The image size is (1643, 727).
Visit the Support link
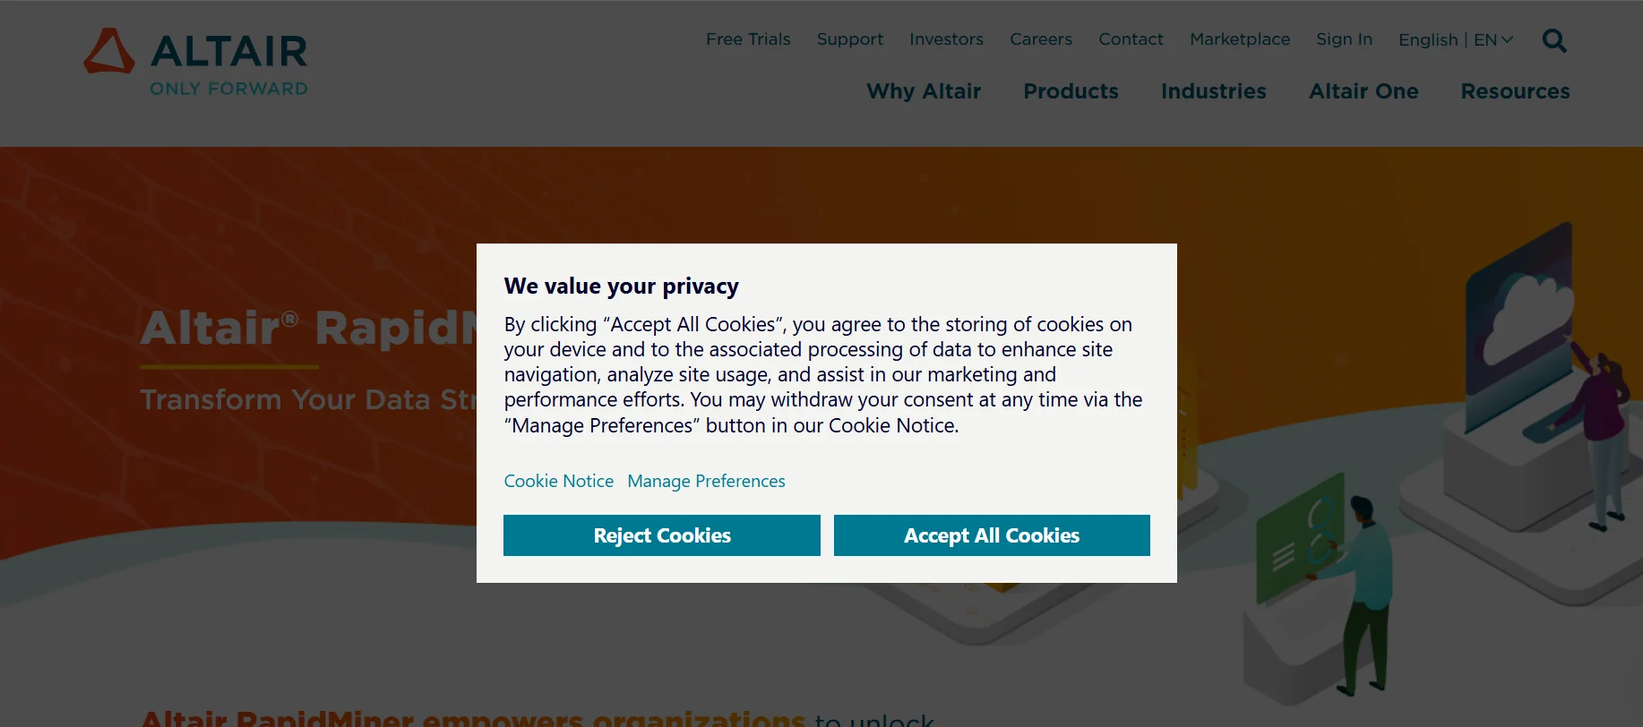tap(849, 39)
